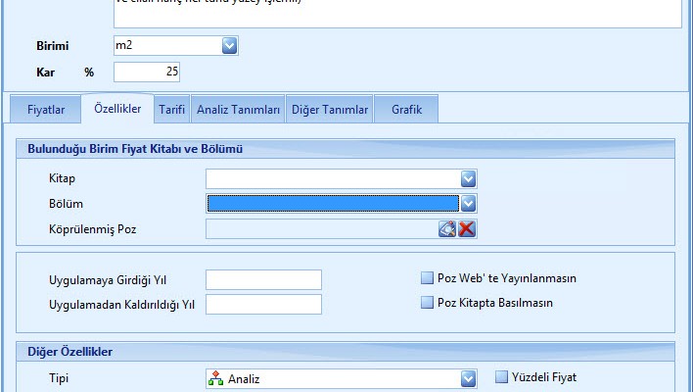Go to the Analiz Tanımları tab

point(238,110)
